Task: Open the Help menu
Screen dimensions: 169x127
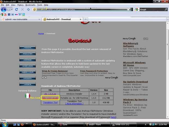Action: coord(46,5)
